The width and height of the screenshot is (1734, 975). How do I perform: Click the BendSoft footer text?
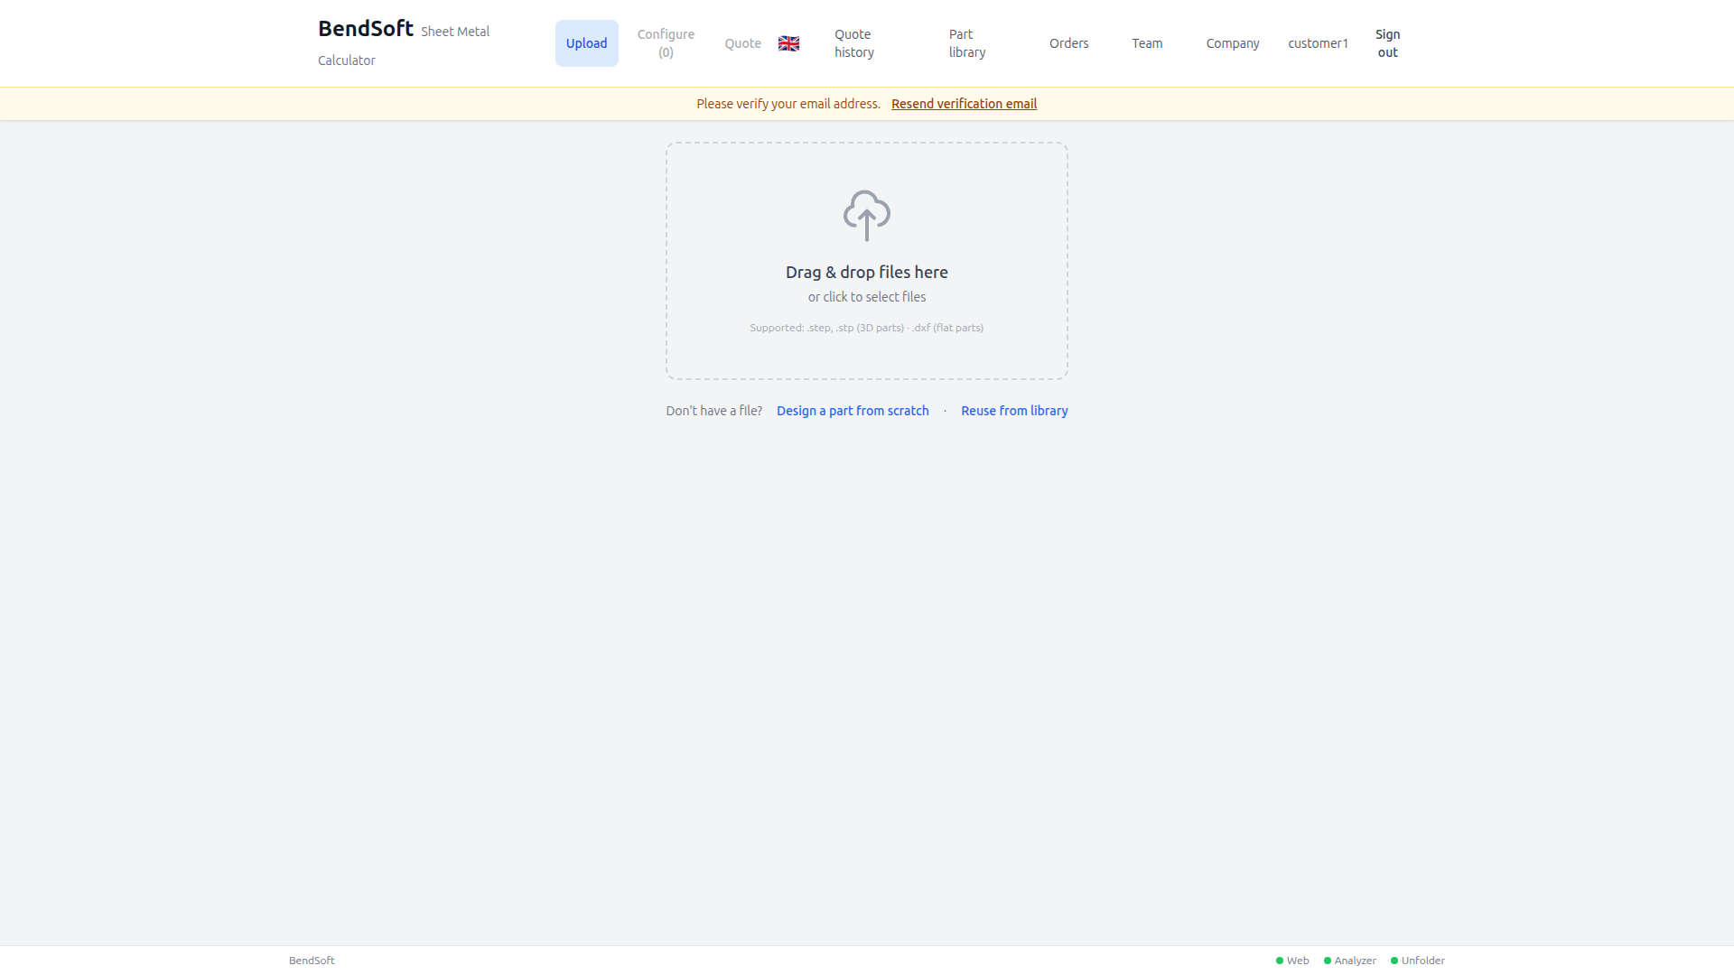(x=312, y=961)
